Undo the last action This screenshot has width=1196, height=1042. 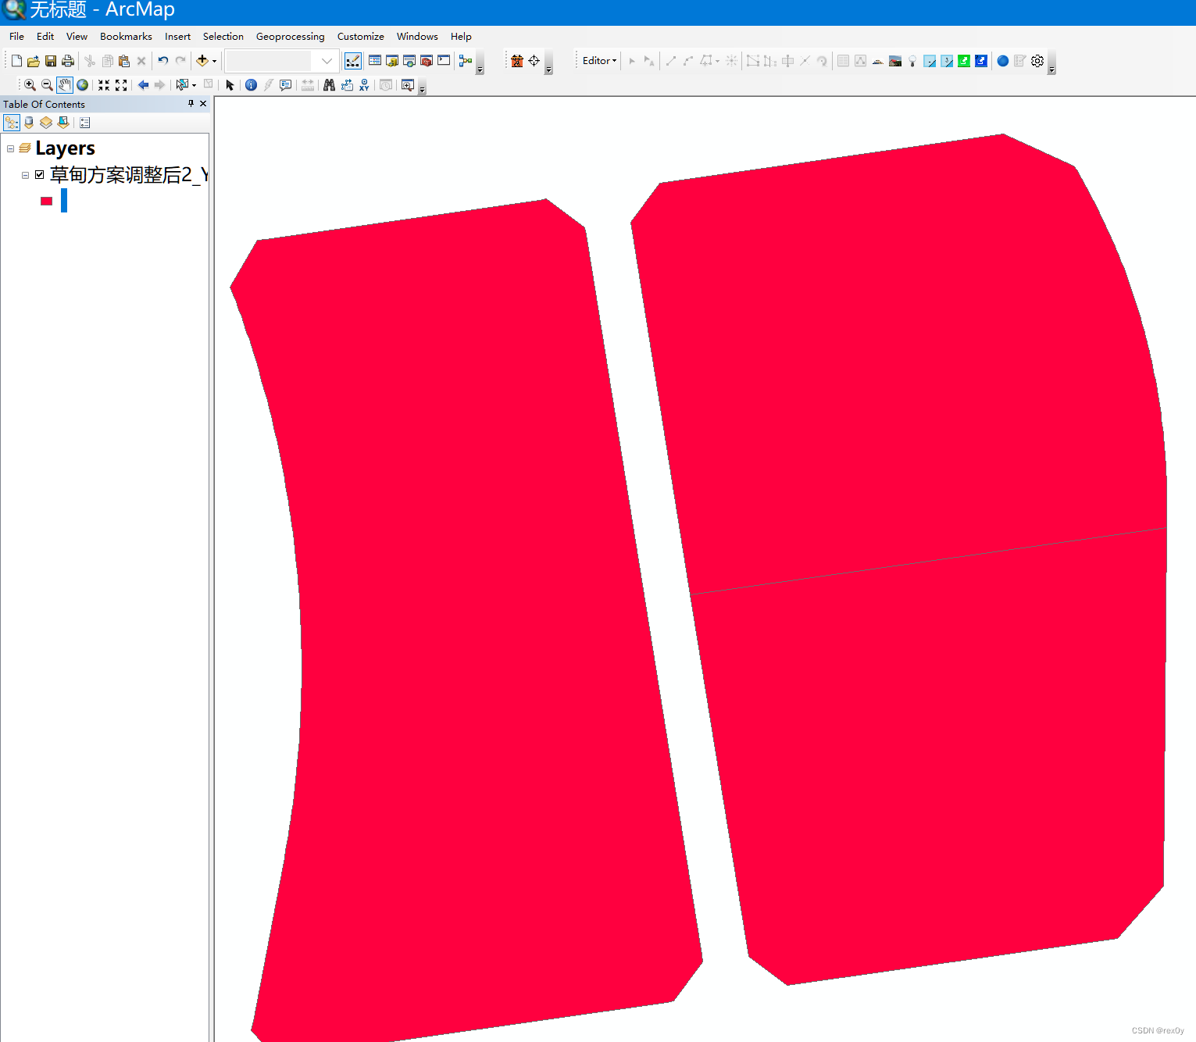162,61
